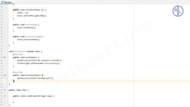Screen dimensions: 190x107
Task: Click the closing brace on highlighted line 46
Action: click(14, 81)
